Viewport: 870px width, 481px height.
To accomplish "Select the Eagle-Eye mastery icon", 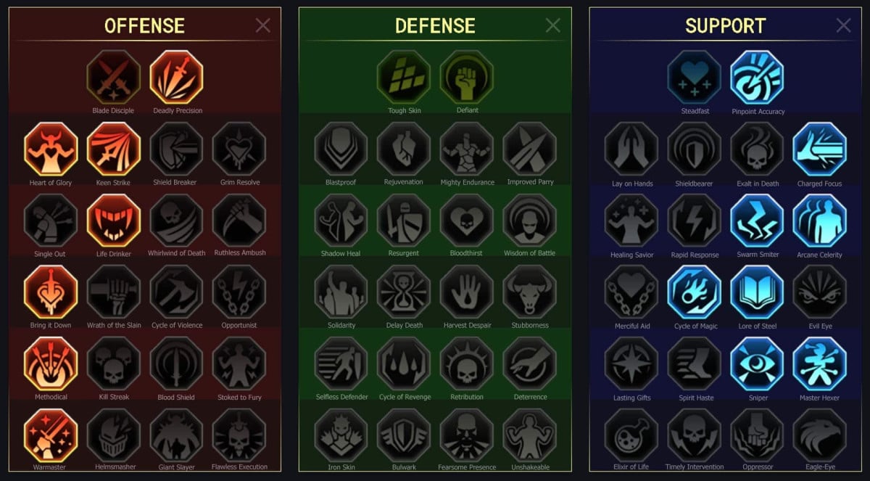I will point(820,436).
